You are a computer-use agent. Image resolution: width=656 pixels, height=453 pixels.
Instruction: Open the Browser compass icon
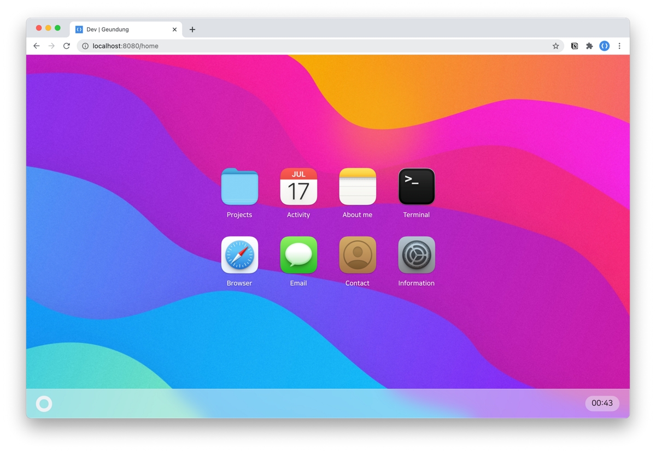pyautogui.click(x=239, y=255)
